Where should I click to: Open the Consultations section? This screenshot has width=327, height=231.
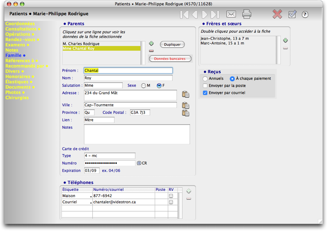pyautogui.click(x=23, y=29)
